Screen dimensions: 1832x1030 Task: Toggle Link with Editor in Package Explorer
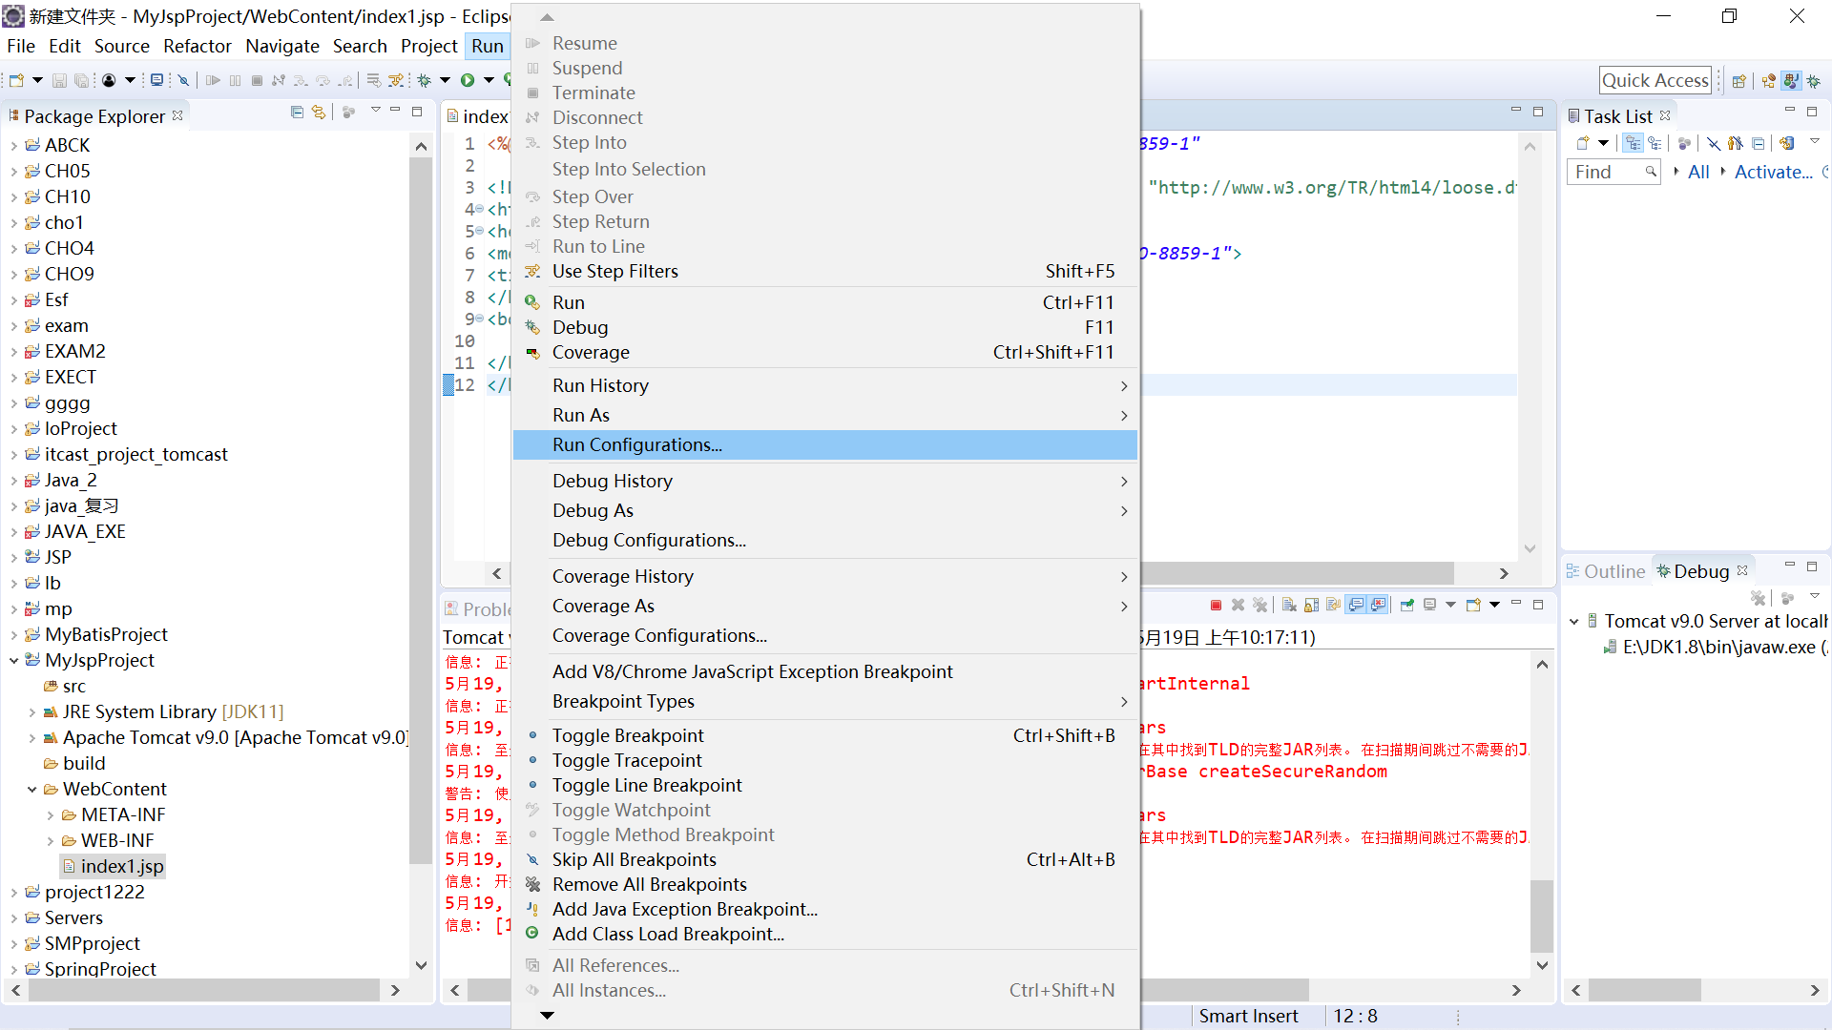(x=319, y=113)
